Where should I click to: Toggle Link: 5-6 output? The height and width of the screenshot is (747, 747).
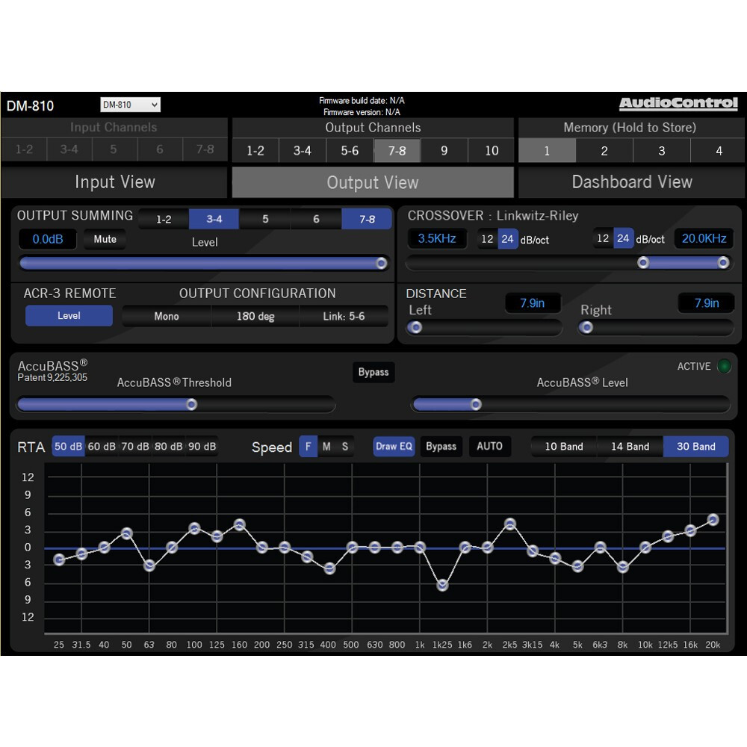[x=344, y=316]
